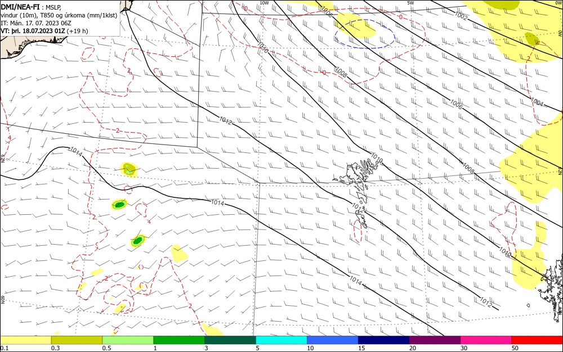Click the "0.1" legend value label

5,348
